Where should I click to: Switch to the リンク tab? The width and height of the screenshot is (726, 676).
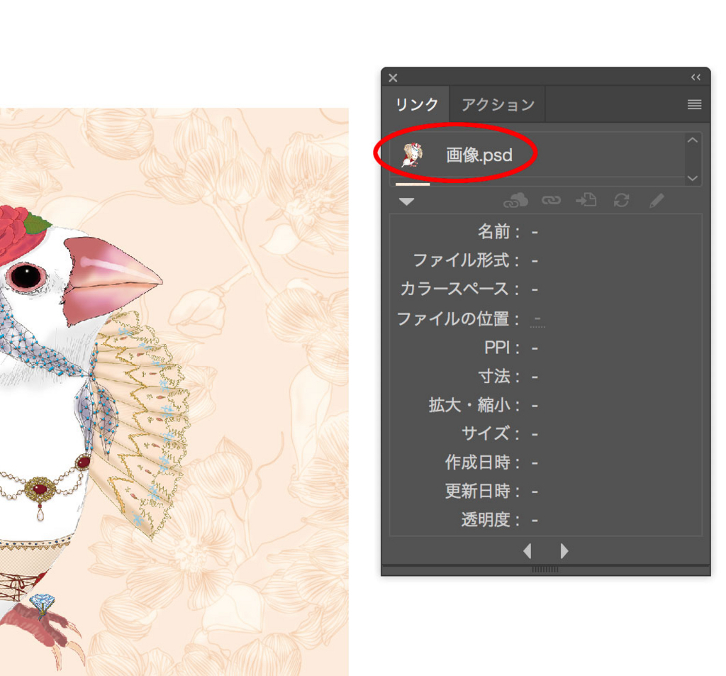pos(416,105)
